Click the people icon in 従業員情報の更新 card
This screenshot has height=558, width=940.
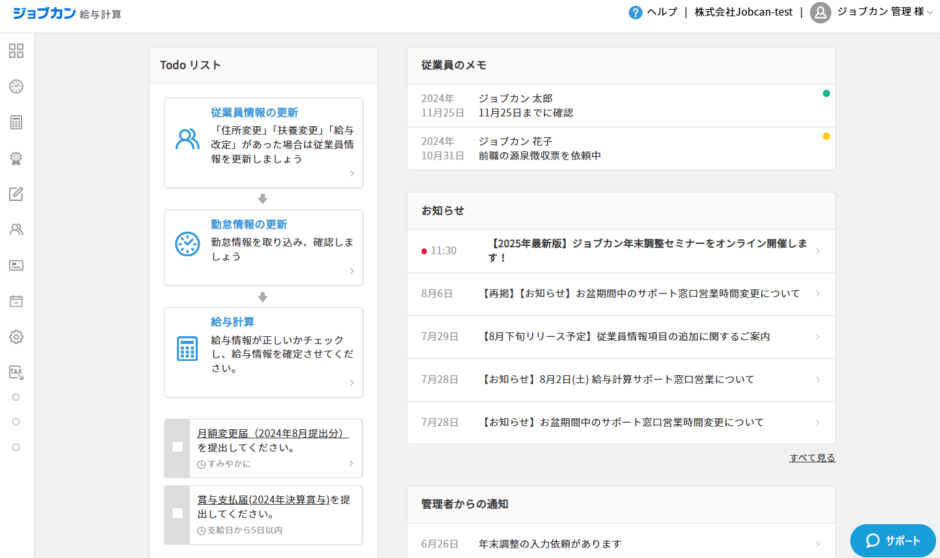[187, 139]
